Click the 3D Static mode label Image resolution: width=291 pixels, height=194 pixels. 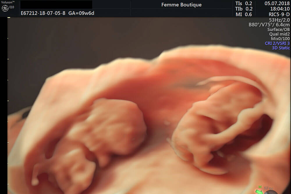click(x=281, y=48)
